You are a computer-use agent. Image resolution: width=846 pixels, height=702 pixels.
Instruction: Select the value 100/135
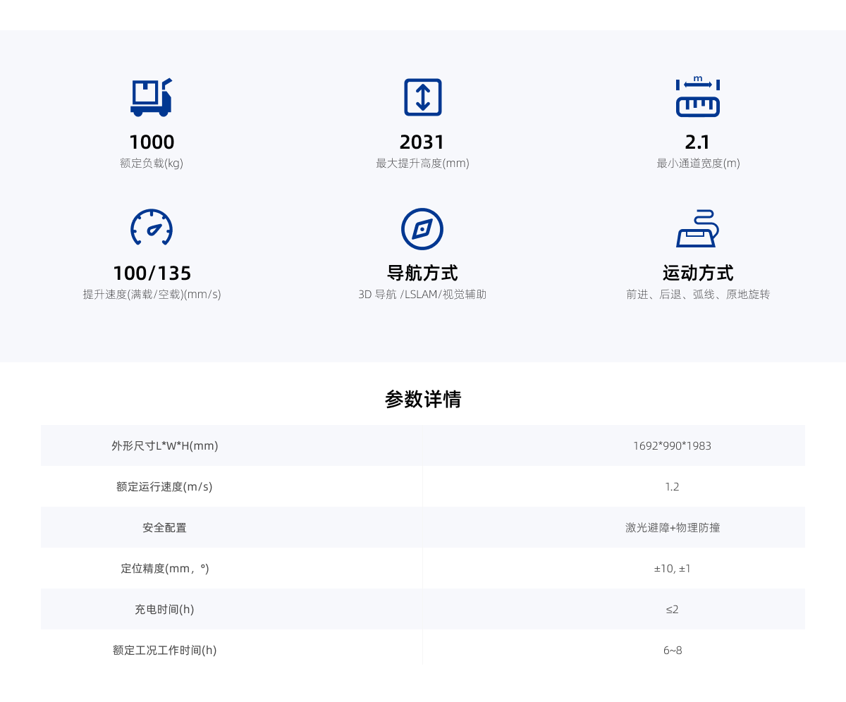[152, 273]
